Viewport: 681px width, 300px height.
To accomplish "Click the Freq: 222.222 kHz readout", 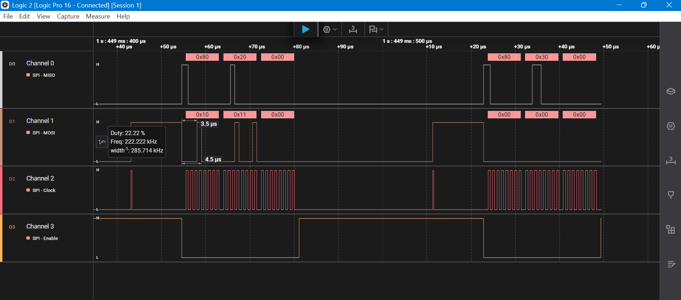I will pos(134,141).
